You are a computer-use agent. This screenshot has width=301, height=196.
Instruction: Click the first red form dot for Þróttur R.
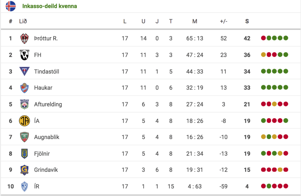click(263, 38)
